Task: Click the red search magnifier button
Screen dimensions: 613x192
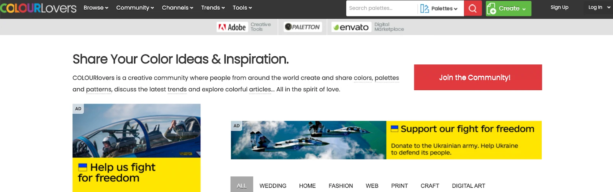Action: click(472, 8)
